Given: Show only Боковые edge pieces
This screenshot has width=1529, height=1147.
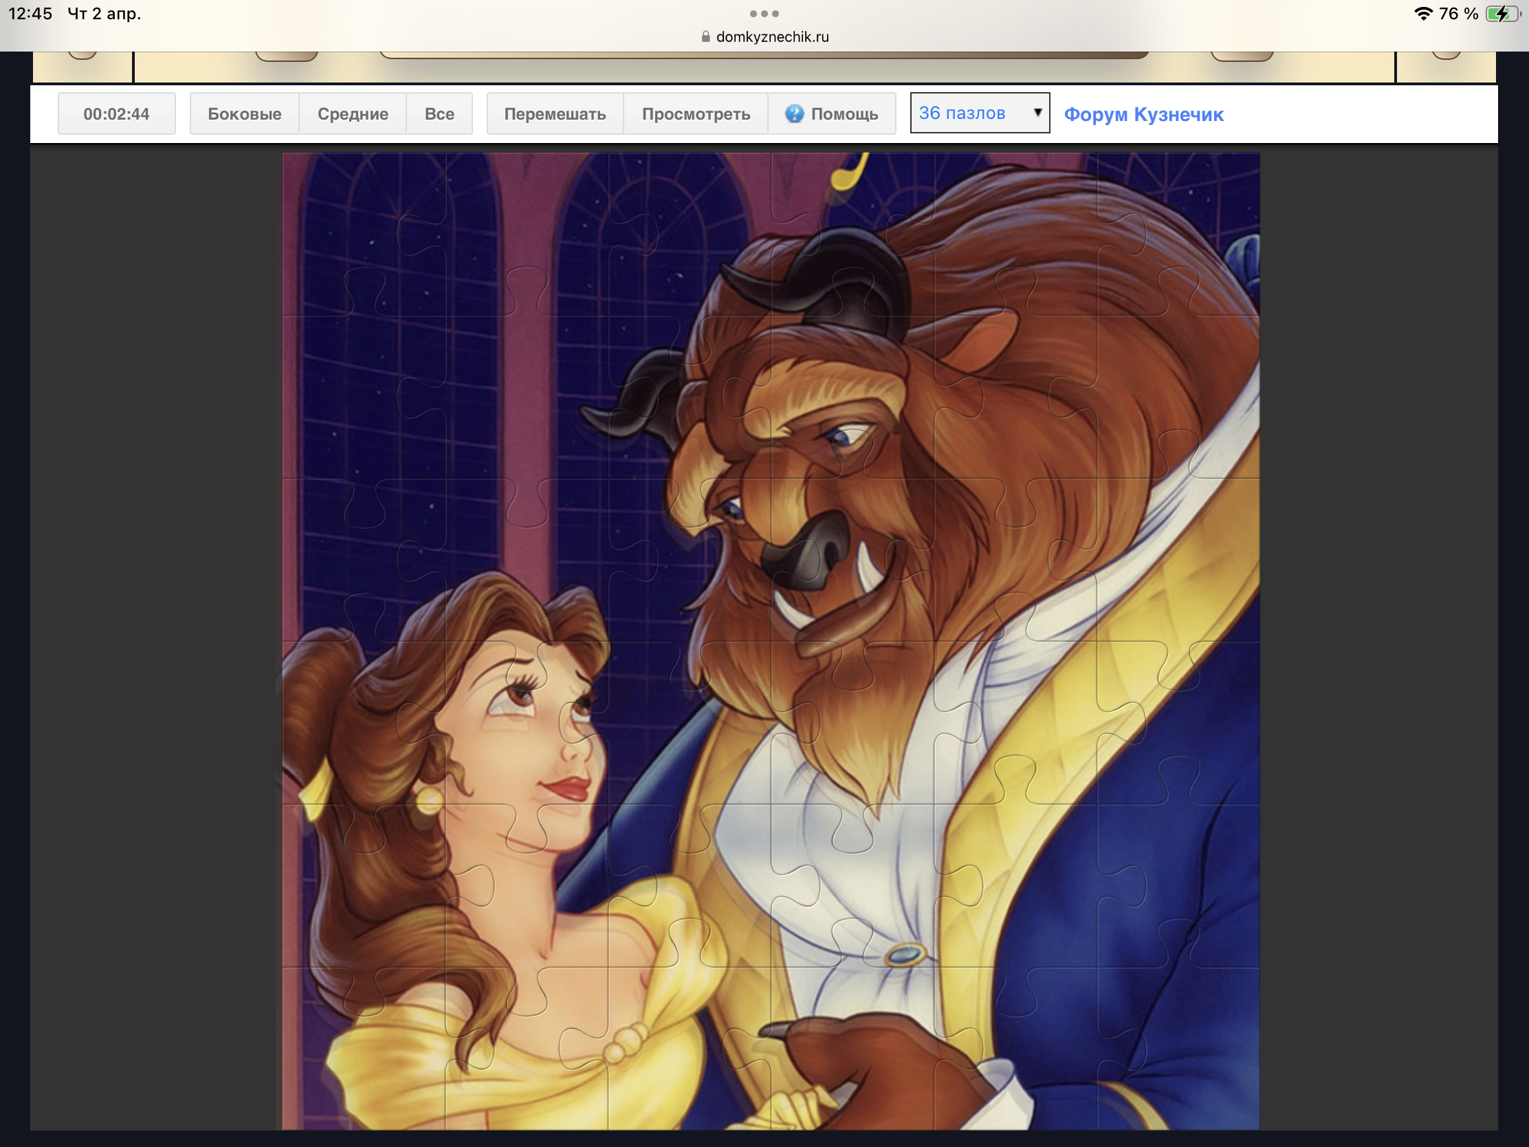Looking at the screenshot, I should 244,113.
